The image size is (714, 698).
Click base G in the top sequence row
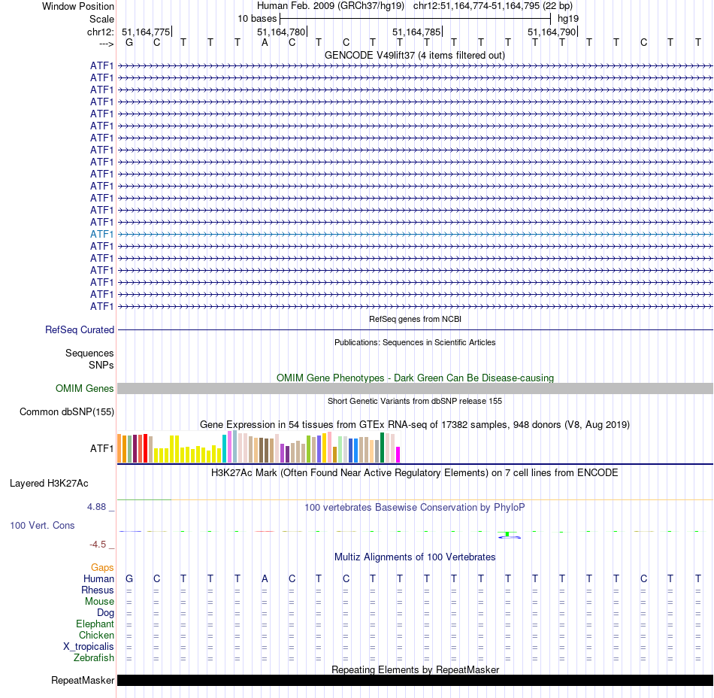click(x=129, y=43)
